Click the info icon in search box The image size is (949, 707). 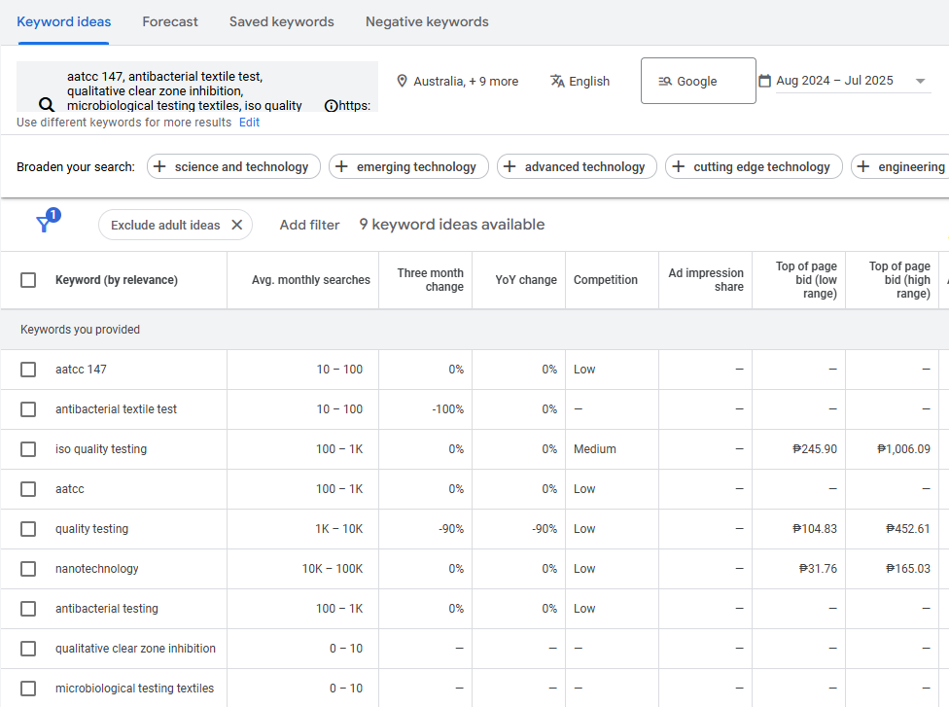(331, 105)
